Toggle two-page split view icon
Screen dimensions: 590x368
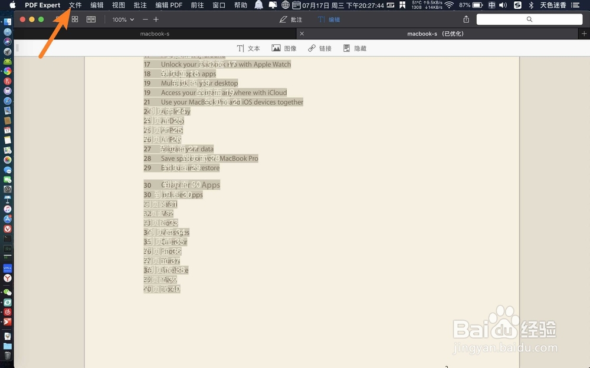(x=91, y=19)
